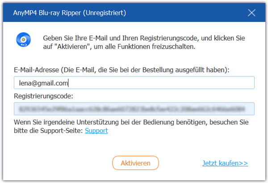
Task: Select the Registrierungscode input field
Action: pyautogui.click(x=134, y=109)
